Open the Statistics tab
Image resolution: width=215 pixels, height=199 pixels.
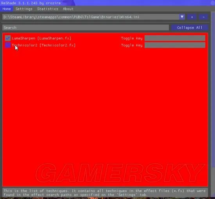[48, 9]
